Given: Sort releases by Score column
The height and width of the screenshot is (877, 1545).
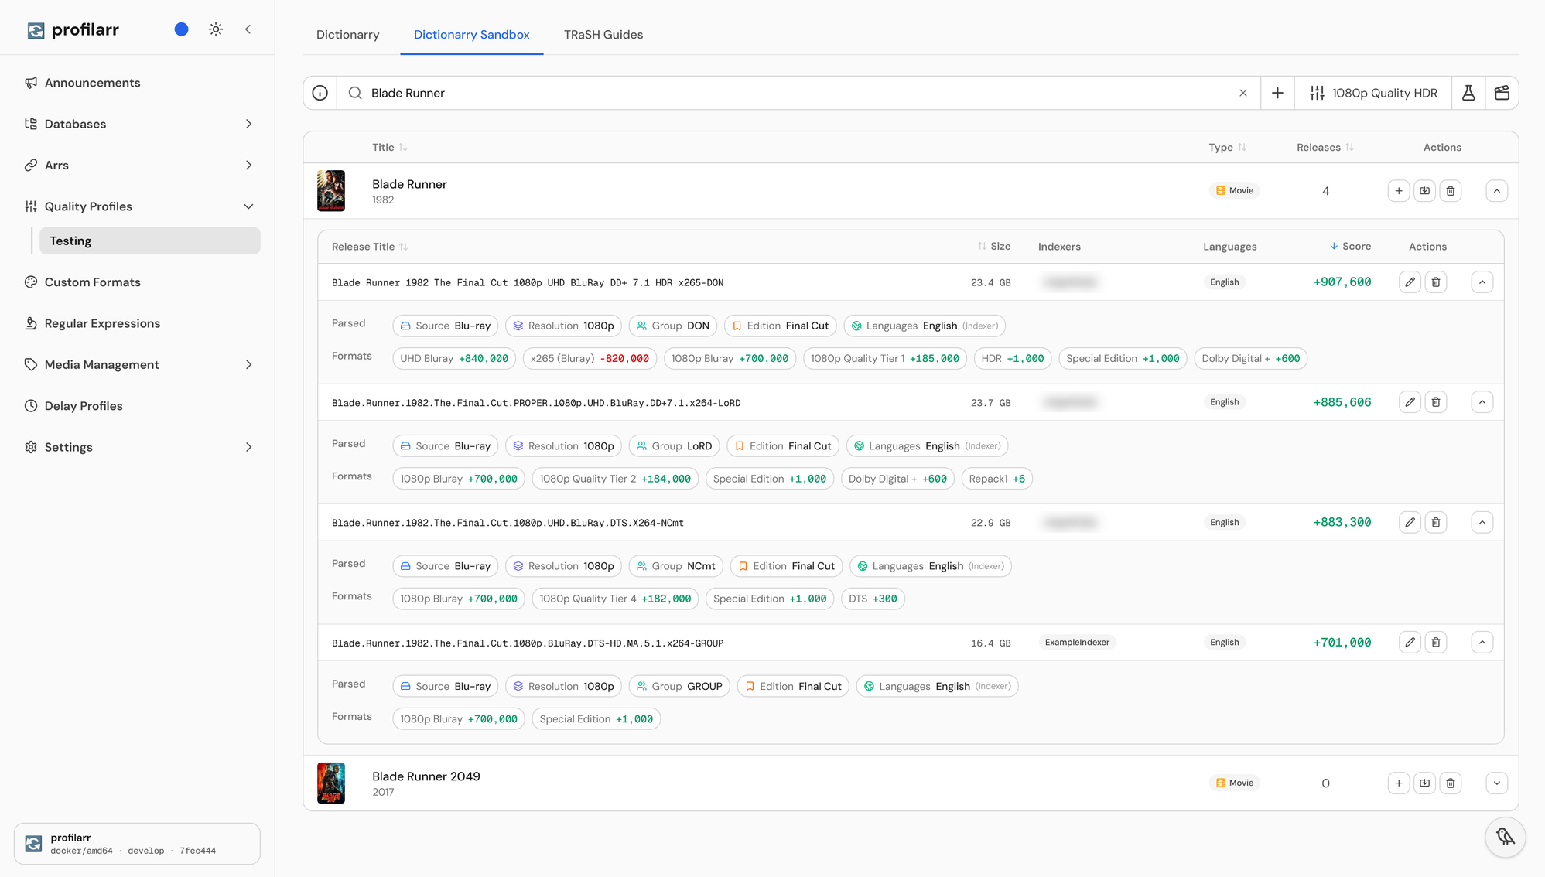Looking at the screenshot, I should [x=1350, y=247].
